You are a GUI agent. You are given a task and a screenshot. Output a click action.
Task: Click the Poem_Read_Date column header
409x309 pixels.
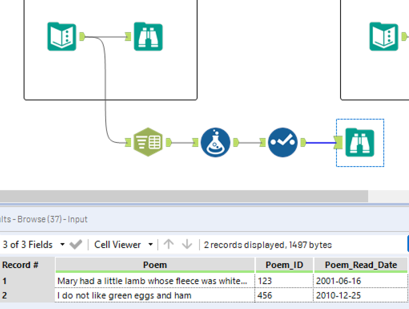click(361, 265)
